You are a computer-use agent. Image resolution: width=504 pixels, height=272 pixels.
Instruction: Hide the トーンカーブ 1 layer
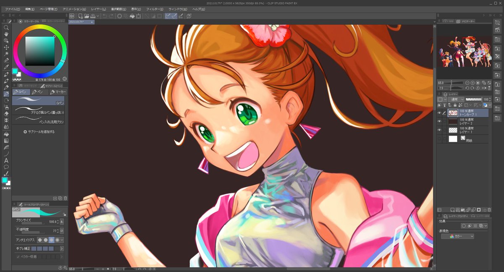439,113
